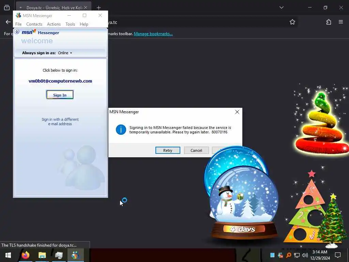The width and height of the screenshot is (349, 262).
Task: Click the green Christmas tree with star
Action: point(332,221)
